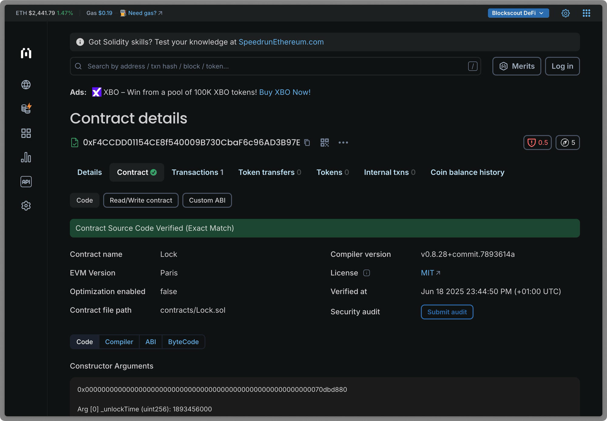Open the apps grid icon in the top bar
This screenshot has height=421, width=607.
(586, 13)
